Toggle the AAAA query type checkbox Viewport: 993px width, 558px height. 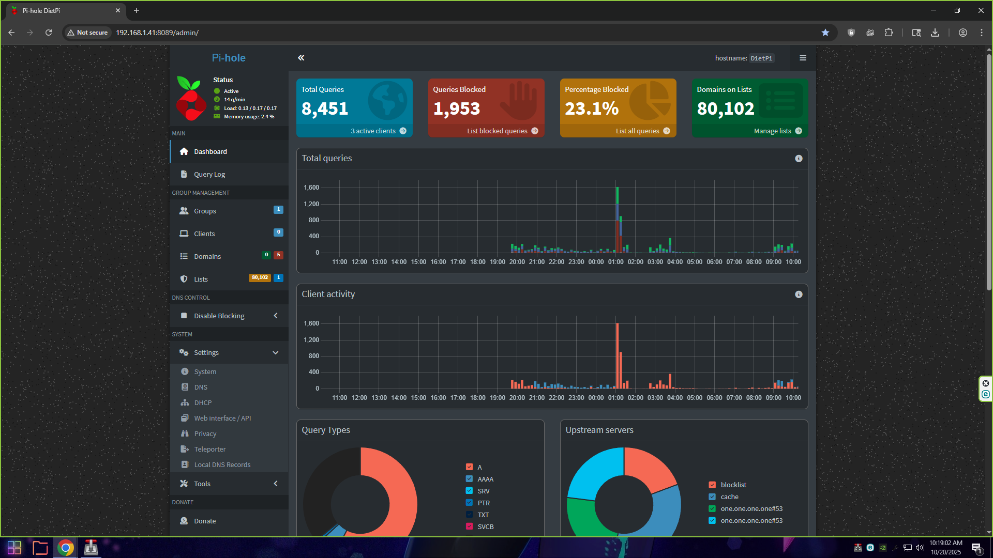(469, 479)
